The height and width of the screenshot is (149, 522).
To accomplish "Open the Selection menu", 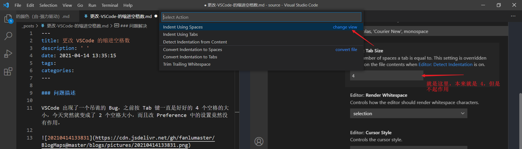I will (48, 5).
